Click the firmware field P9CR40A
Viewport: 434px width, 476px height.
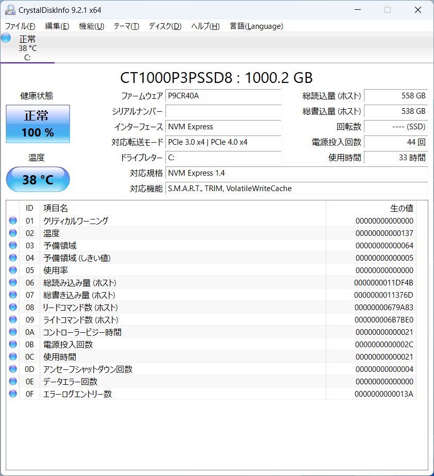click(223, 96)
